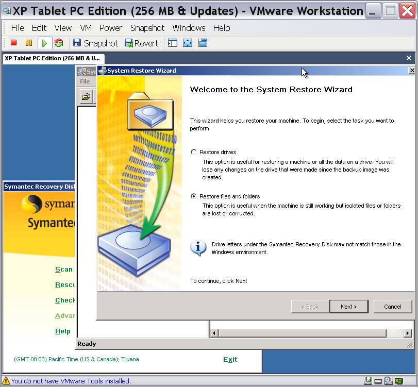Open the Power menu
Screen dimensions: 418x387
110,28
